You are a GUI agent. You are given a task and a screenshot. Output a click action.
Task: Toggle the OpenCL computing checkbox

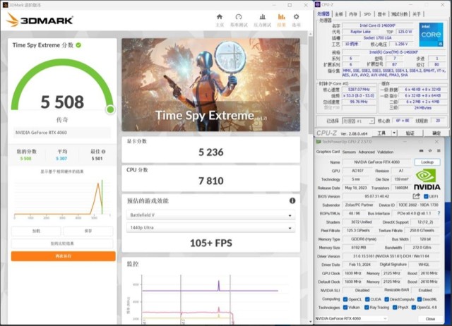coord(345,298)
